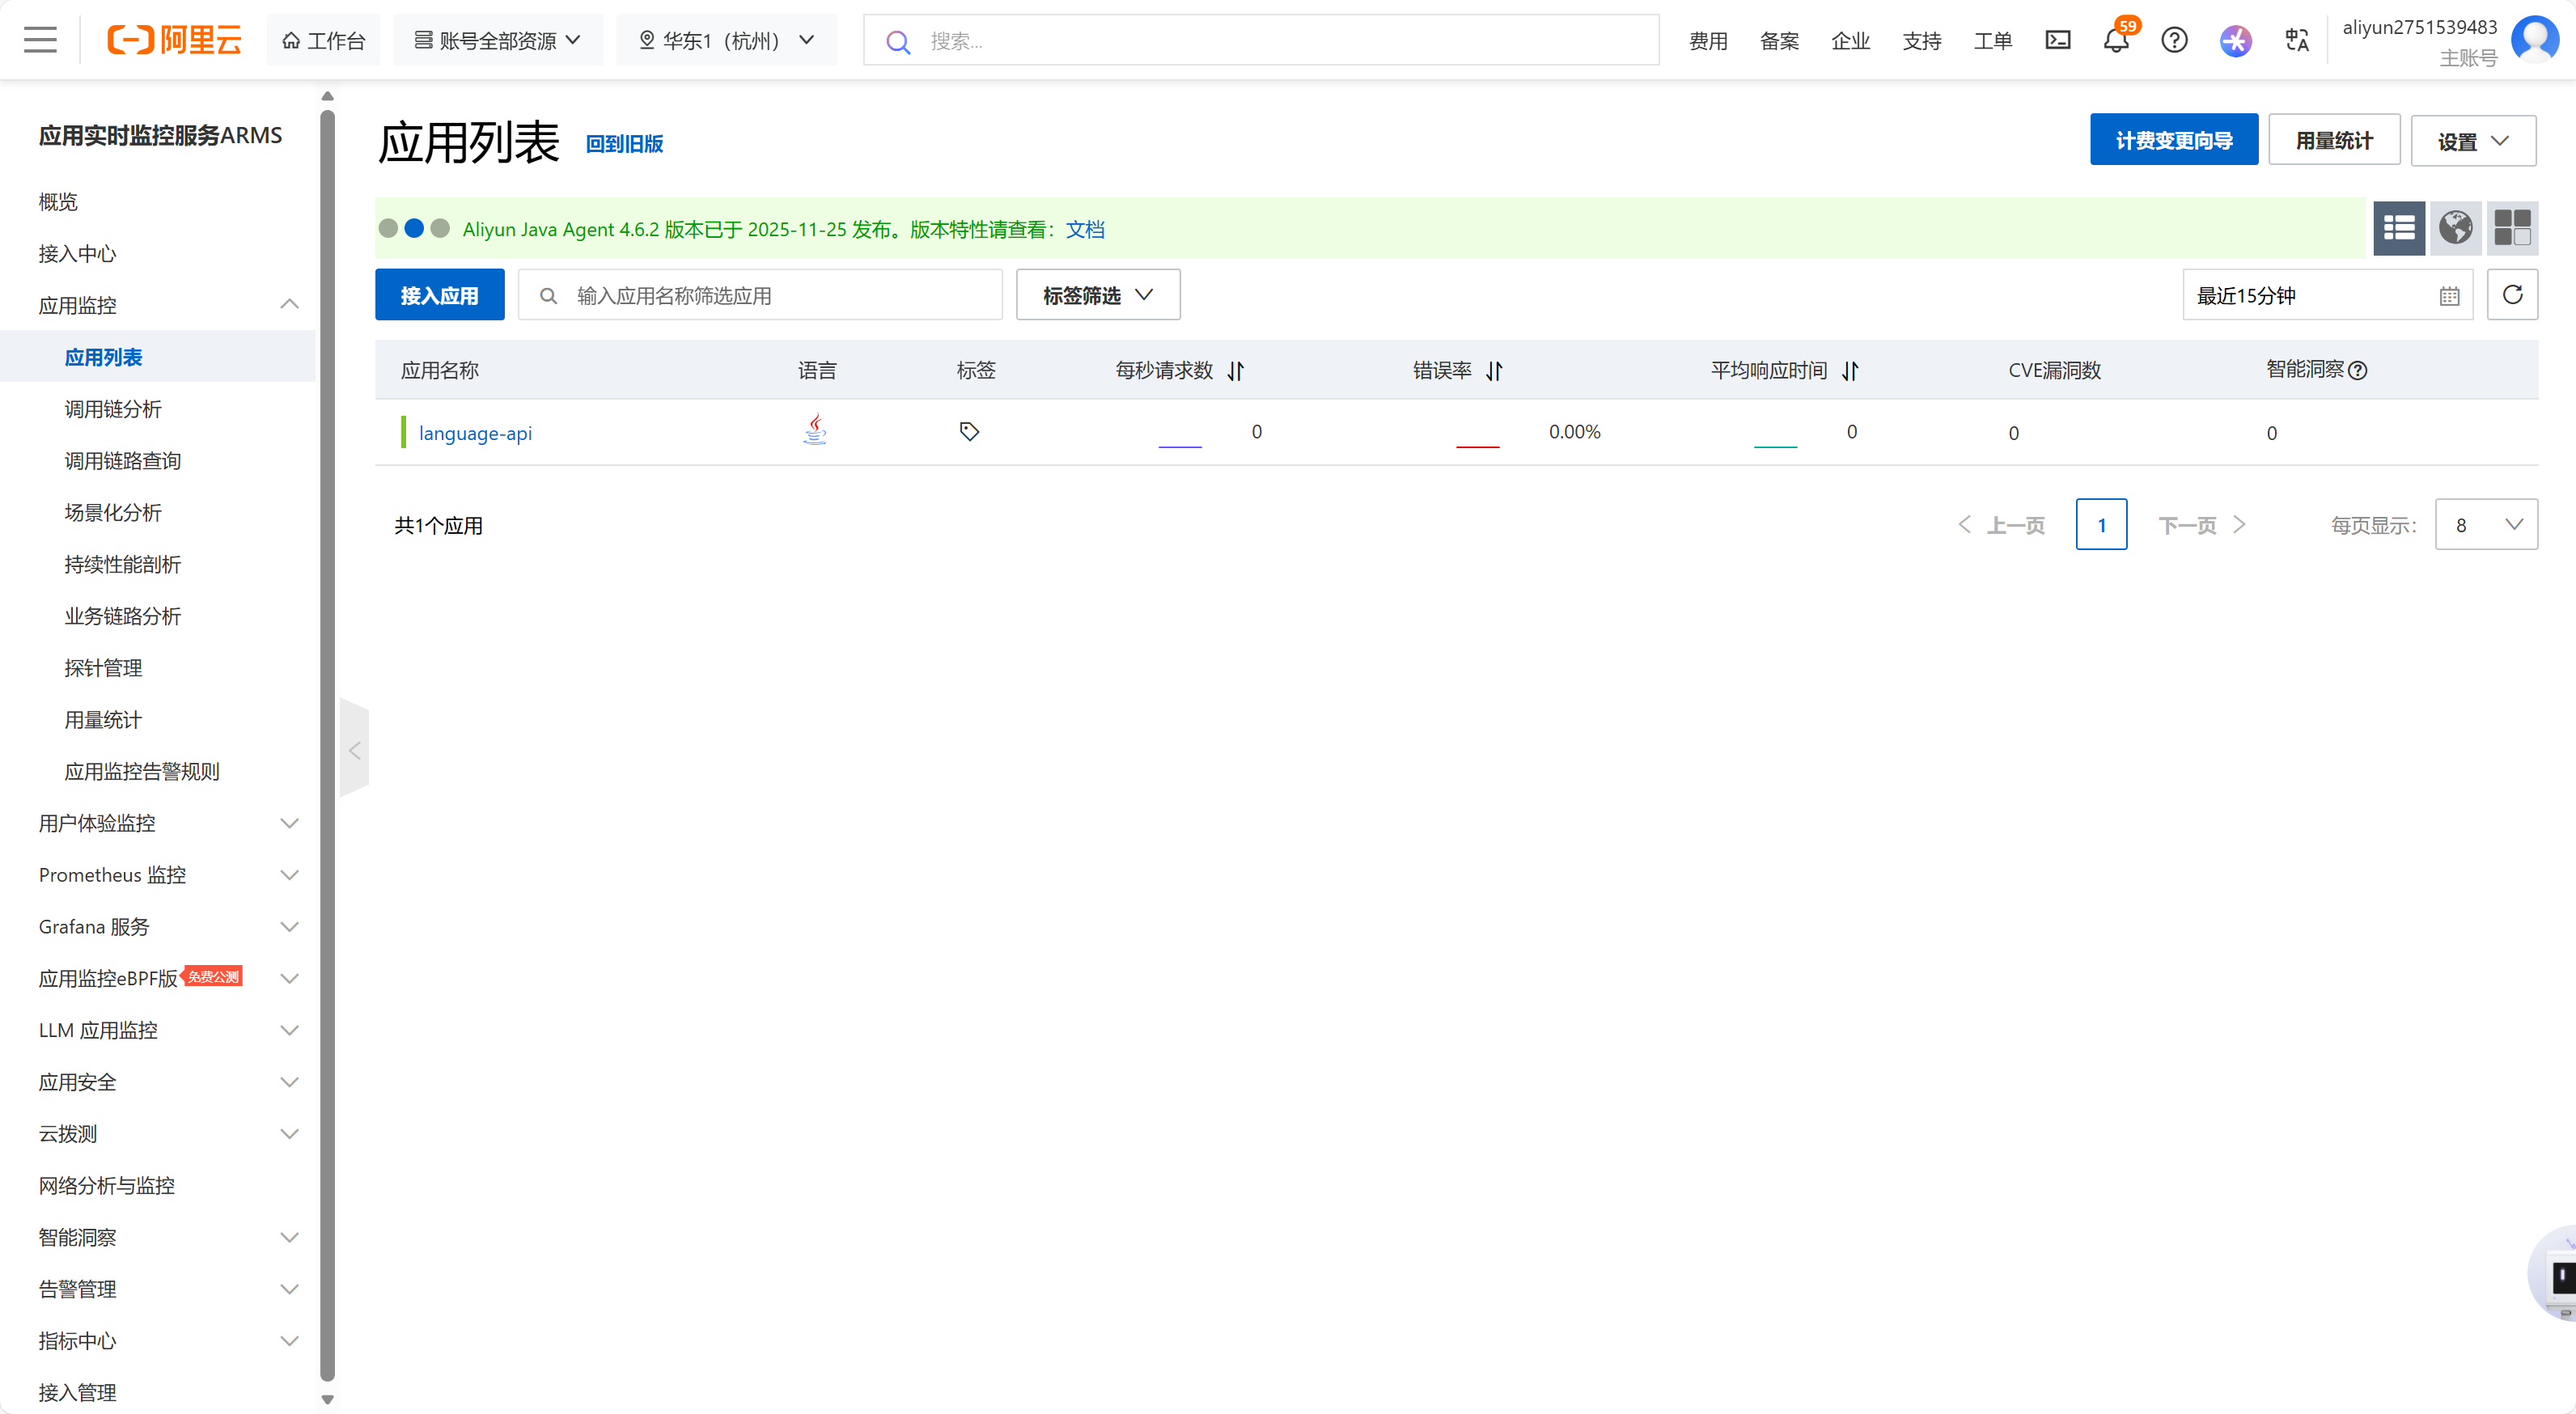The height and width of the screenshot is (1414, 2576).
Task: Sort by 错误率 column
Action: tap(1494, 371)
